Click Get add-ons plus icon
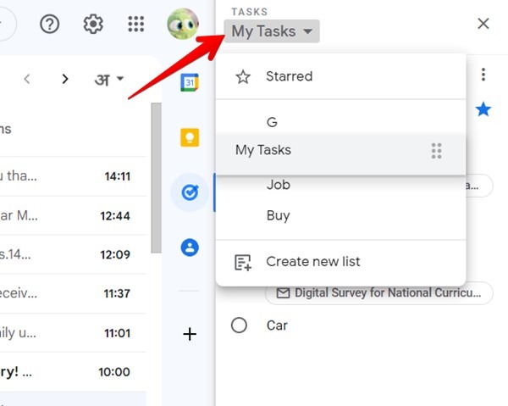This screenshot has height=406, width=508. [x=190, y=334]
